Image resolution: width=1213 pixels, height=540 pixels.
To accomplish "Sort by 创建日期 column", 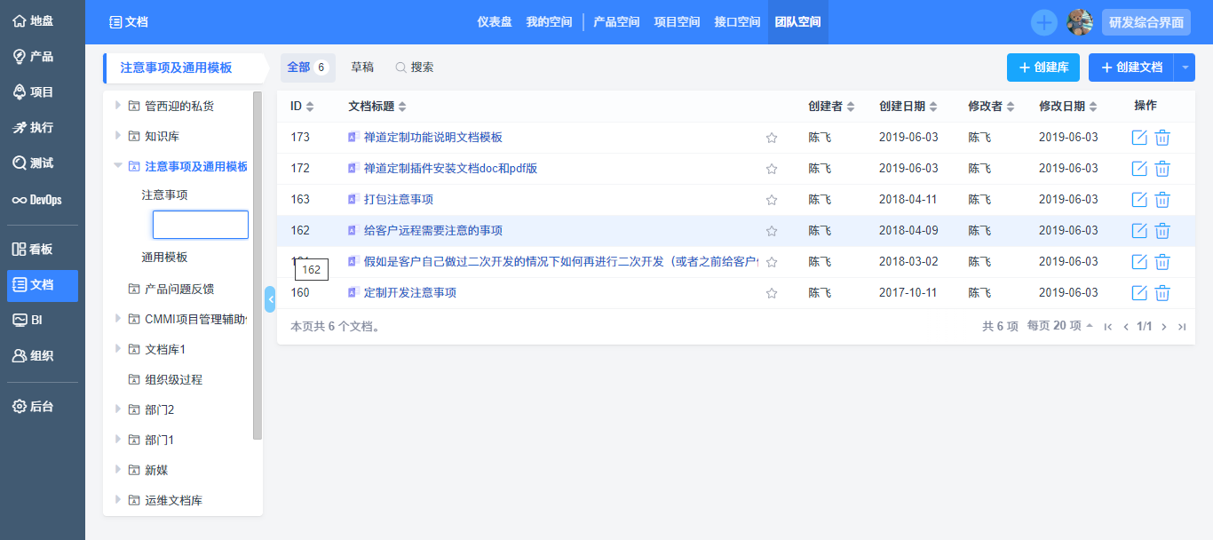I will pos(908,107).
